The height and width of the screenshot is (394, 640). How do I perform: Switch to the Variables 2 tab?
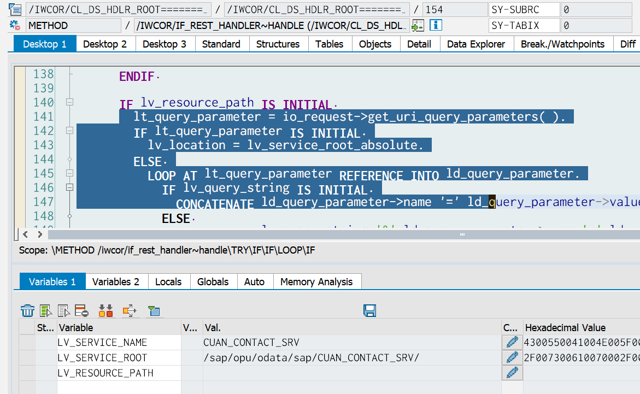tap(116, 281)
